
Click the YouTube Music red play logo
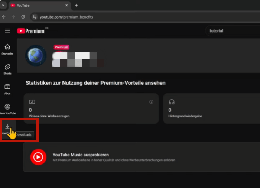38,157
